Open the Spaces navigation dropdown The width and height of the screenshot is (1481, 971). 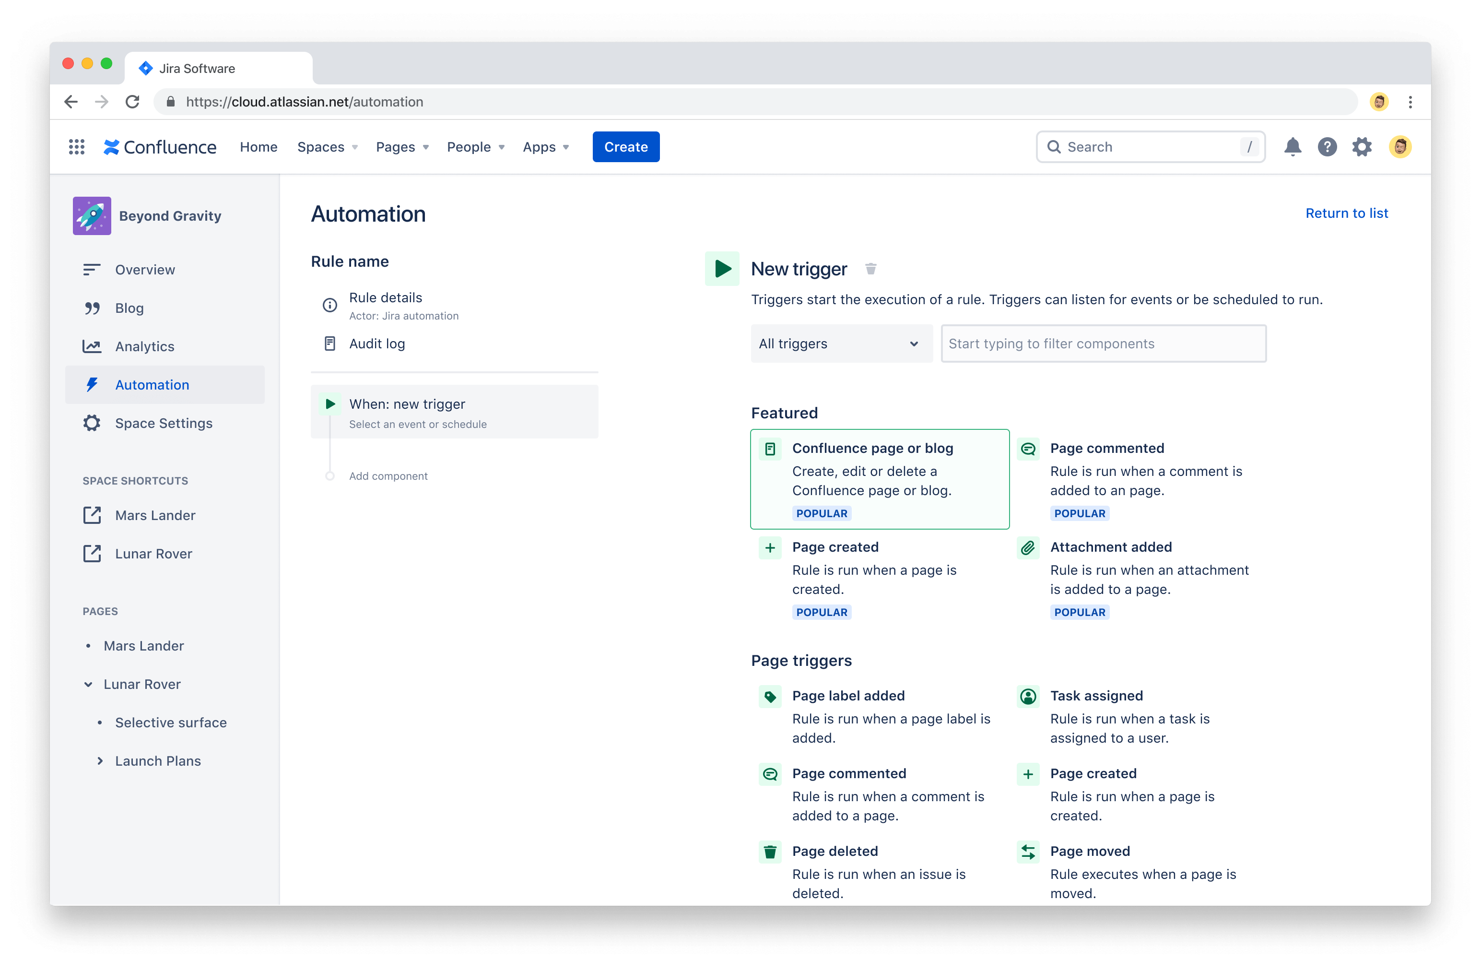click(326, 147)
